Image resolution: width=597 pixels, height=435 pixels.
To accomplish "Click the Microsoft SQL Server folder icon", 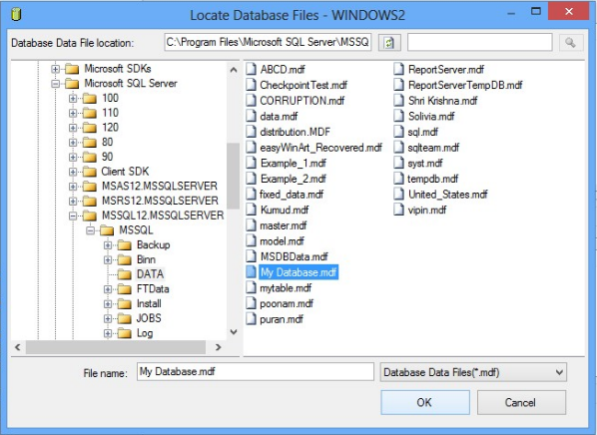I will [72, 84].
